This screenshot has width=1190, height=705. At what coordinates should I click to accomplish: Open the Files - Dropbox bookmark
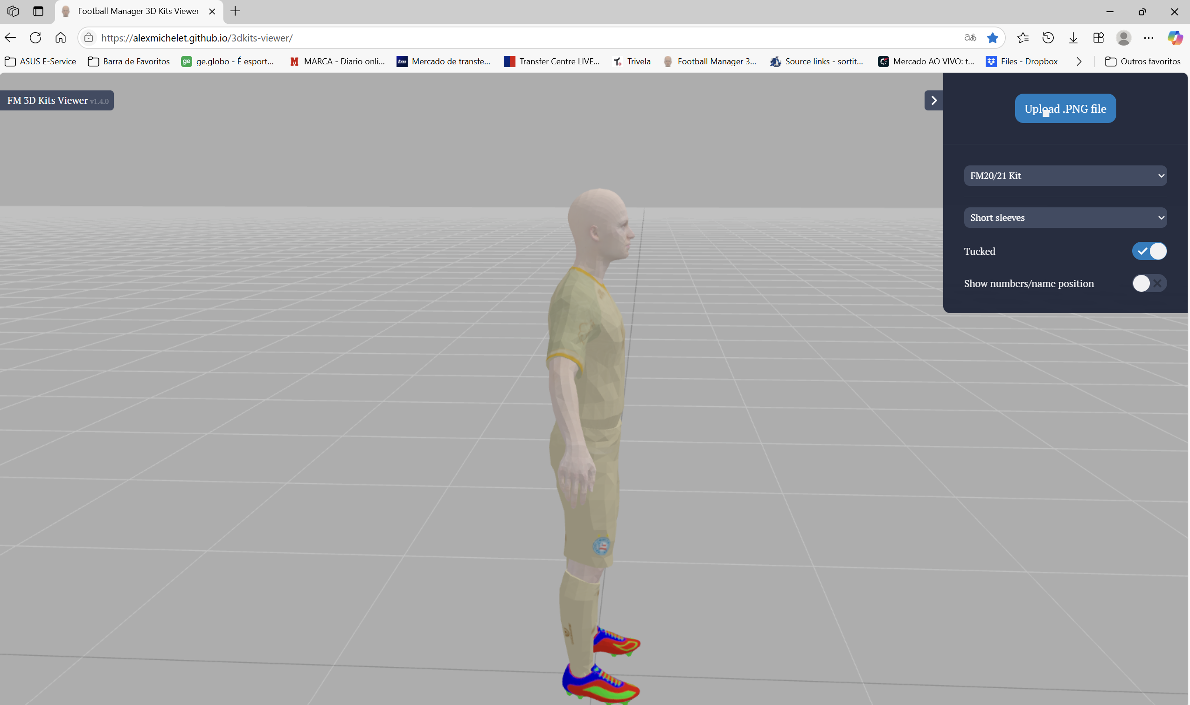(1022, 62)
